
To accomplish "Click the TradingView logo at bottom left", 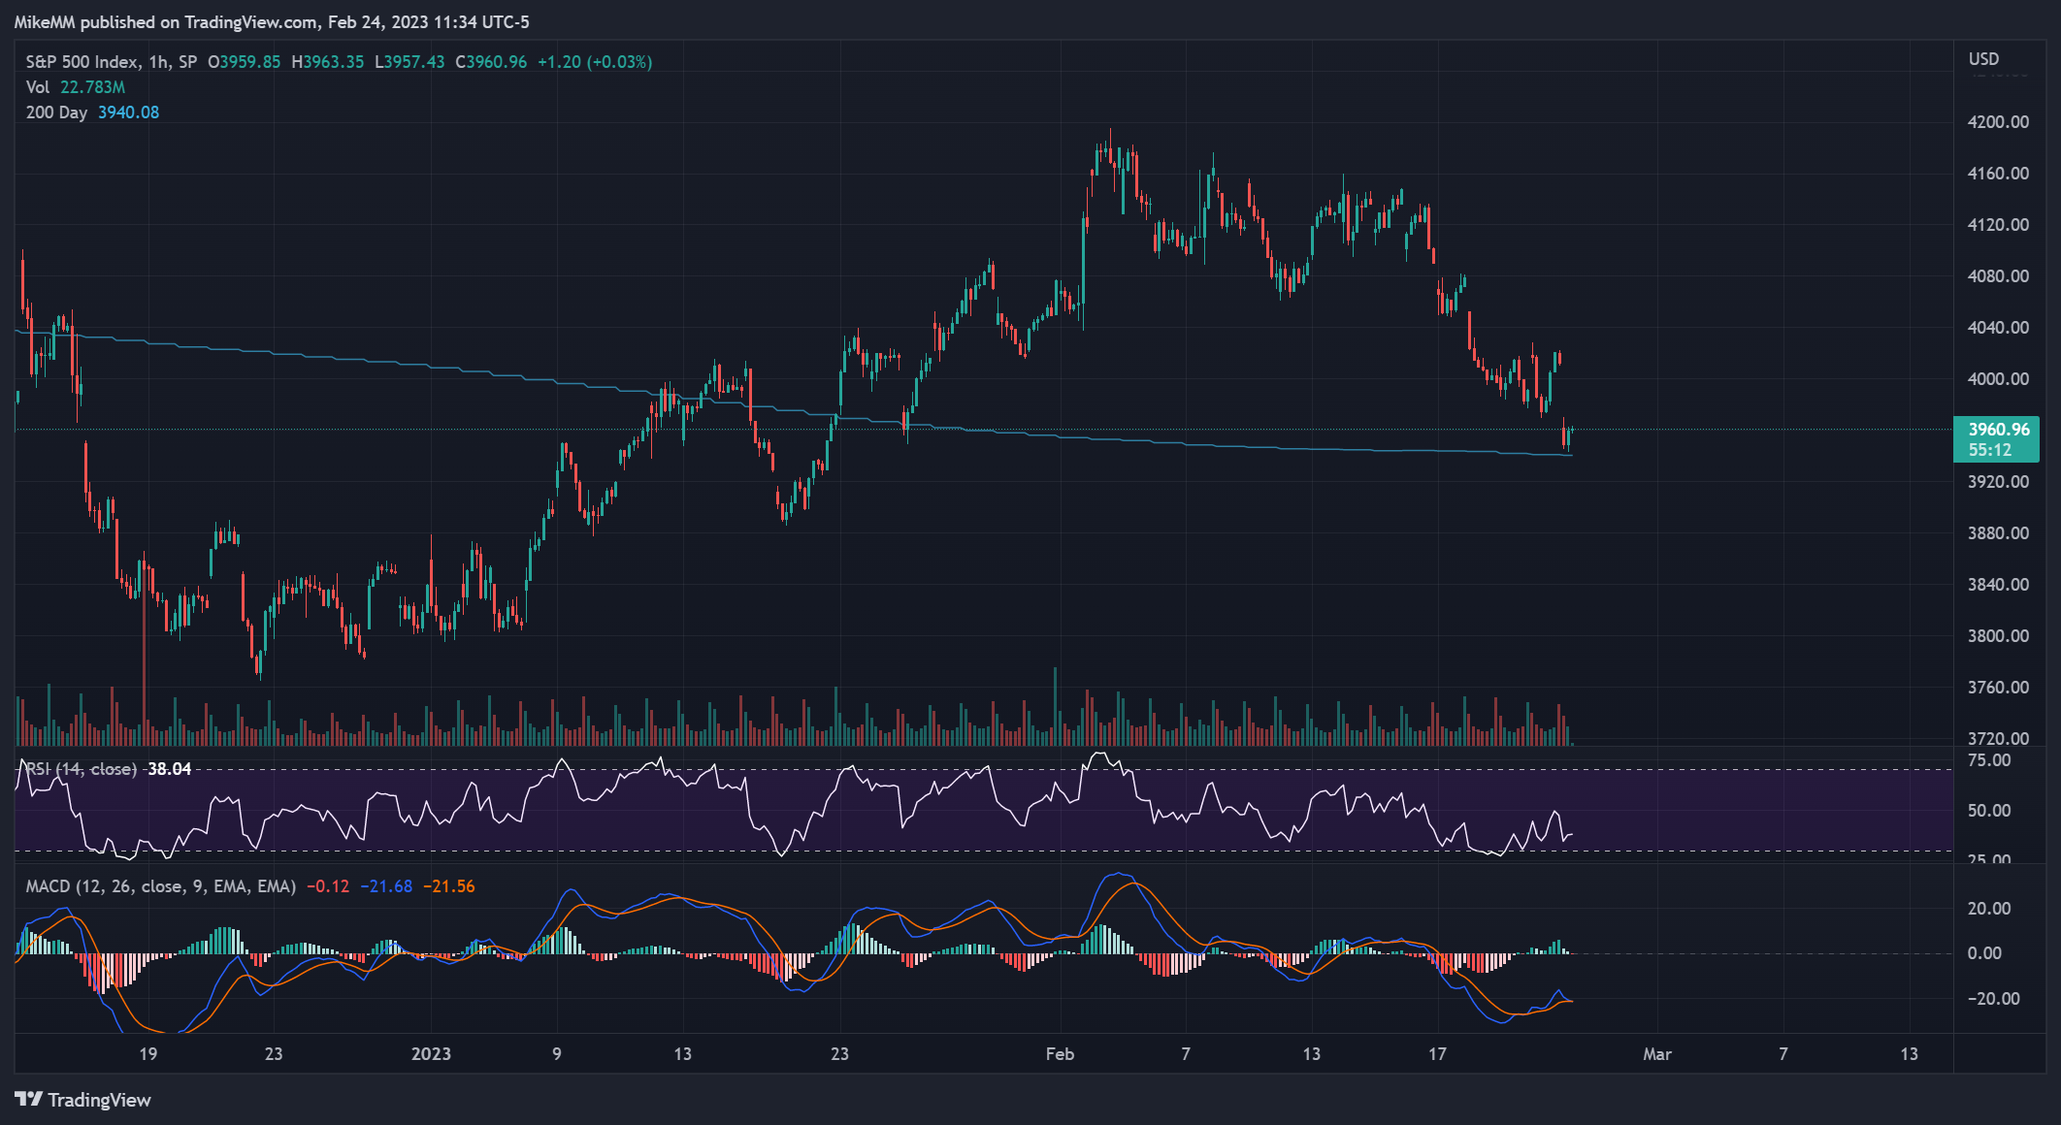I will point(82,1100).
